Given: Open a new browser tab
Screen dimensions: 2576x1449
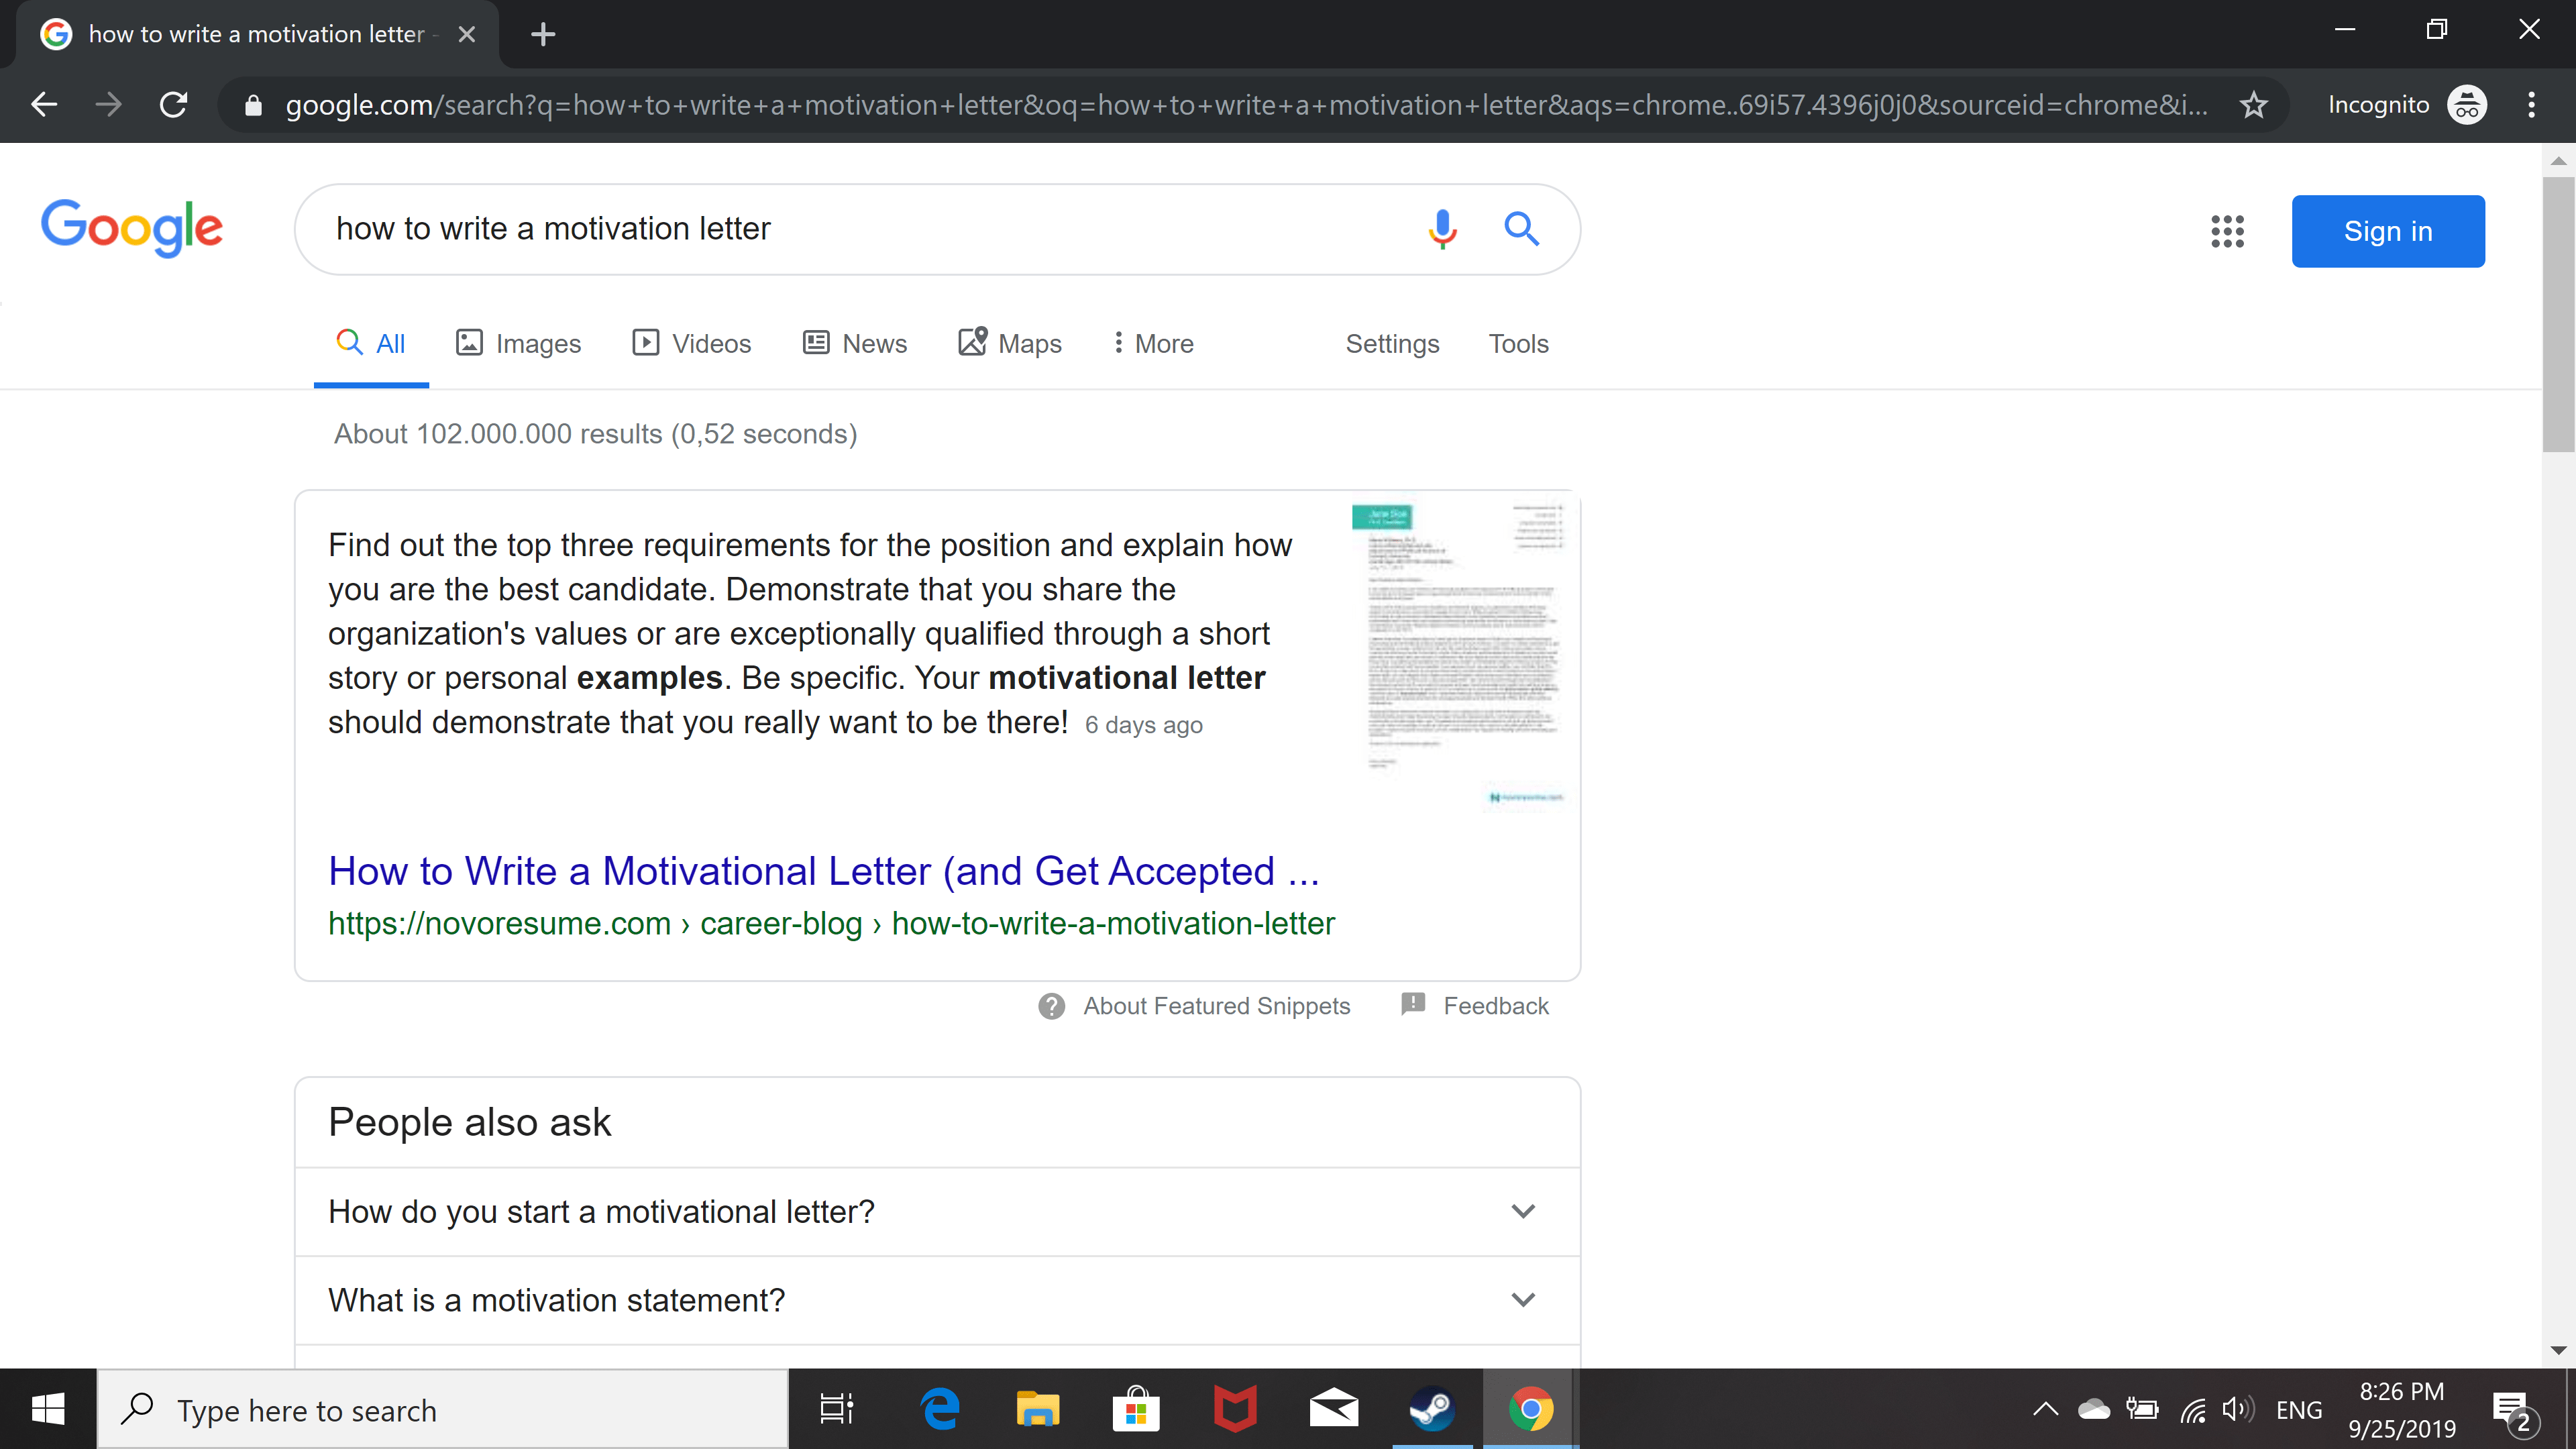Looking at the screenshot, I should coord(543,34).
